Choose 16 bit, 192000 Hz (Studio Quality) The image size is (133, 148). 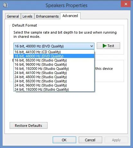pos(54,69)
